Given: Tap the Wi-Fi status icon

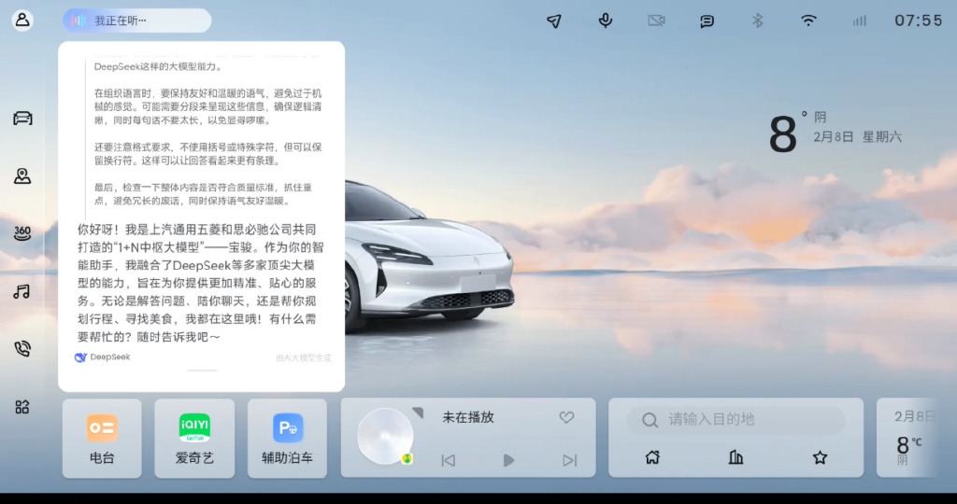Looking at the screenshot, I should [x=808, y=21].
